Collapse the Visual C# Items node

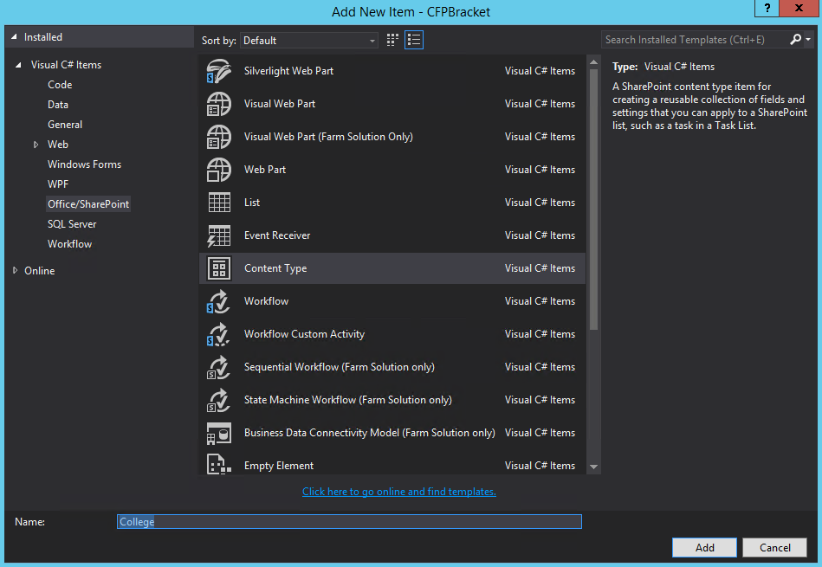pyautogui.click(x=18, y=65)
